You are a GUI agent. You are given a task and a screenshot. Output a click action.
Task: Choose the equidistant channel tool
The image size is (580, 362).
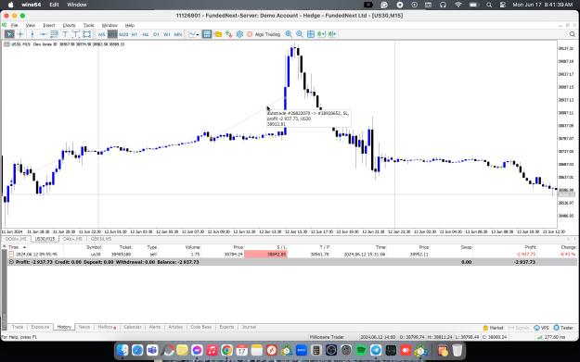pos(54,34)
